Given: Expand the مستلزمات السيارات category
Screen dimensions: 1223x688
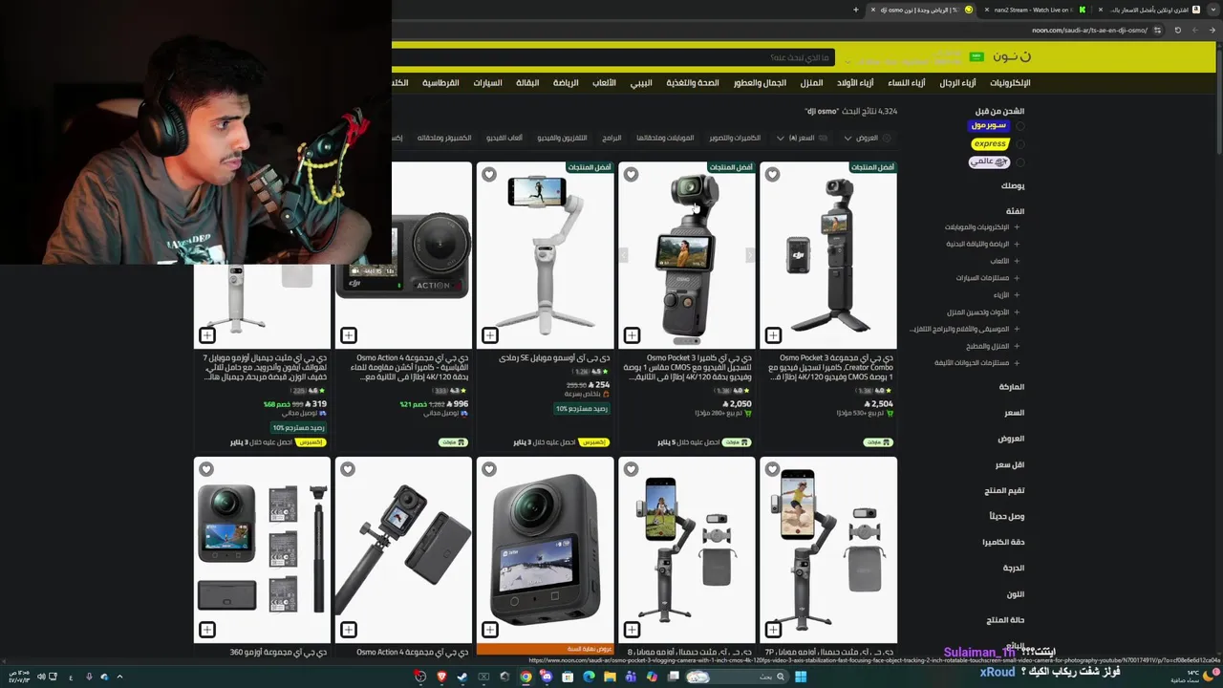Looking at the screenshot, I should [1017, 278].
